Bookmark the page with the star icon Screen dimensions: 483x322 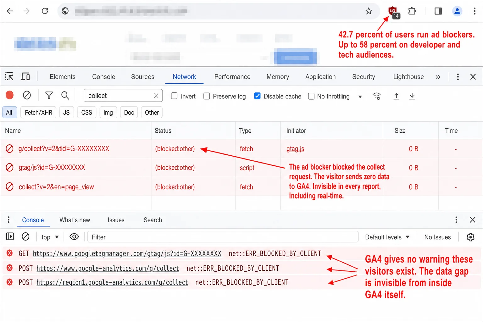click(x=369, y=11)
